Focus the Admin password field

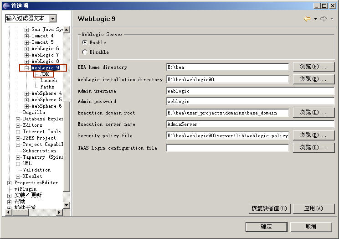click(x=250, y=101)
